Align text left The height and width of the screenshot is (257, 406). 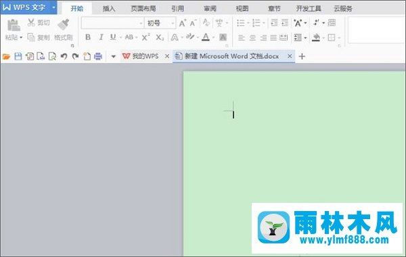click(x=242, y=38)
